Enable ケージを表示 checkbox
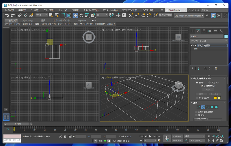Viewport: 231px width, 146px height. click(x=197, y=98)
